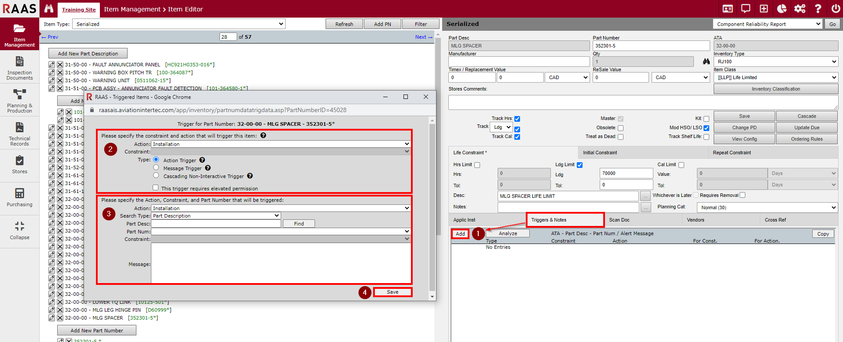Screen dimensions: 843x342
Task: Select the Message Trigger radio button
Action: 156,167
